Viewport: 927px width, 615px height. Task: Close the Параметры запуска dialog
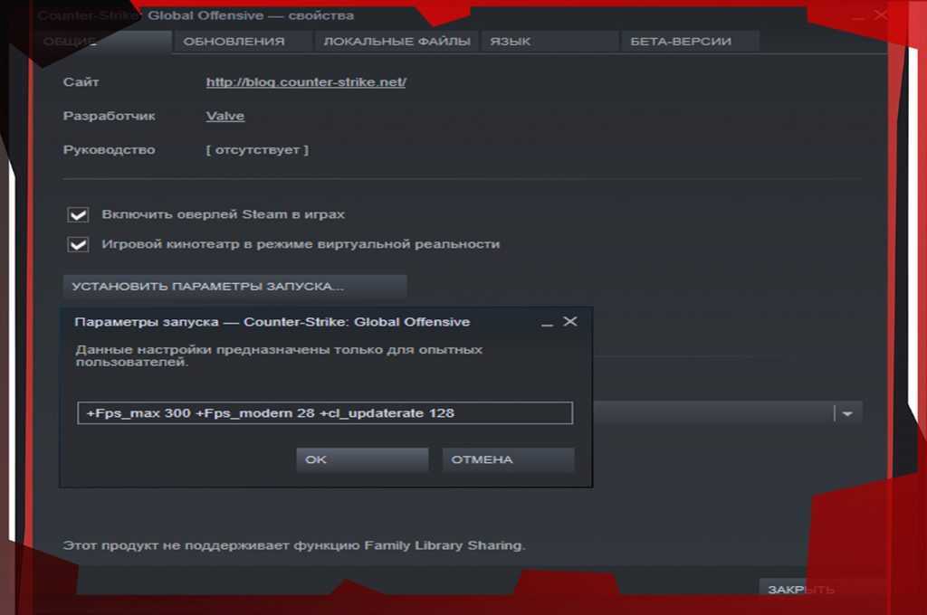point(570,321)
